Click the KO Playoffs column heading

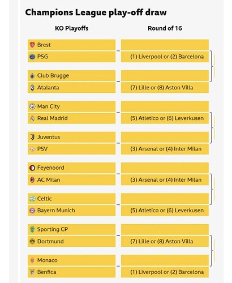point(72,28)
